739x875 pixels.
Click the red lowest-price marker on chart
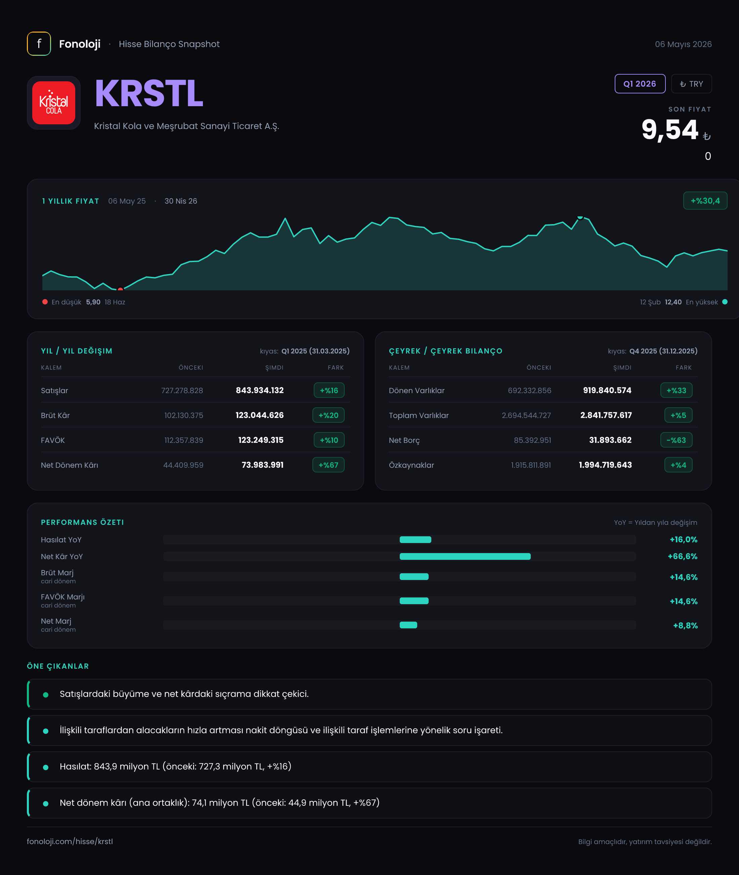(x=120, y=289)
